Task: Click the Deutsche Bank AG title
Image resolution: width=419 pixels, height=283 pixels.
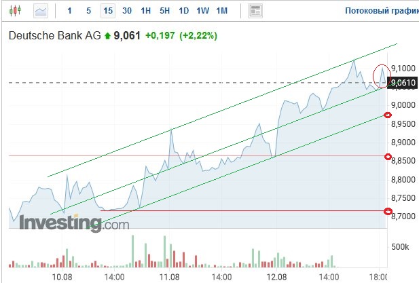Action: [55, 35]
